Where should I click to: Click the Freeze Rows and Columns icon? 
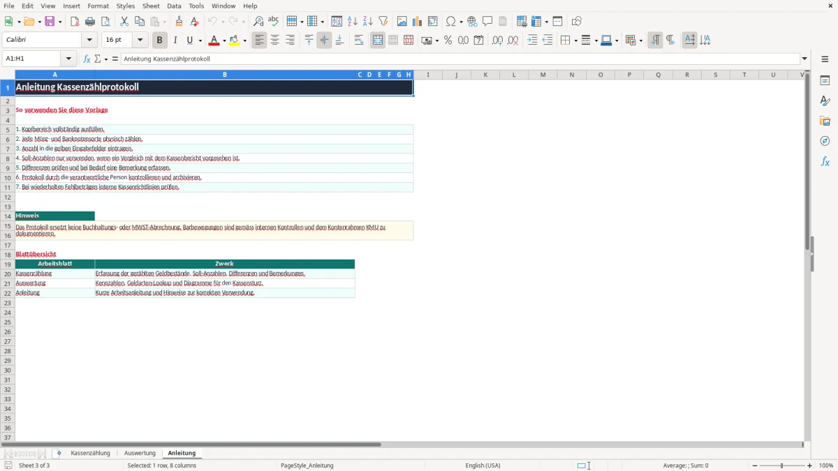coord(536,22)
